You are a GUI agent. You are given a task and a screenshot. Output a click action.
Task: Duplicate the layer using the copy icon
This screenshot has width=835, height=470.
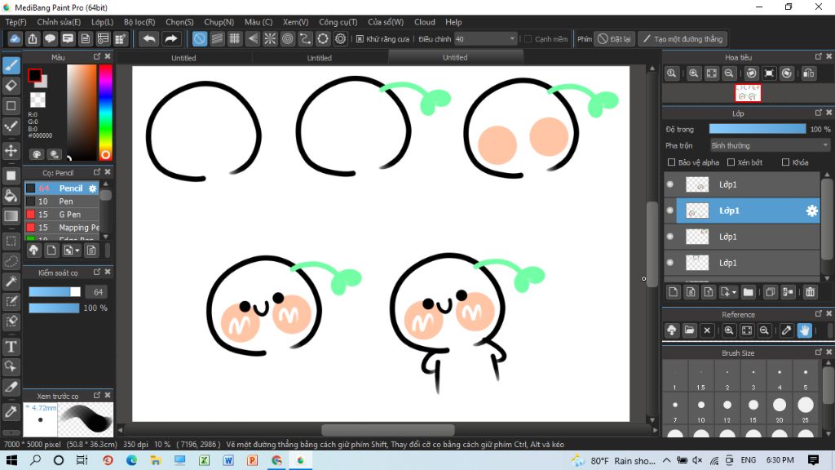tap(770, 292)
